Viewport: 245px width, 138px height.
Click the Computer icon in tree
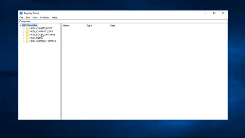tap(24, 25)
